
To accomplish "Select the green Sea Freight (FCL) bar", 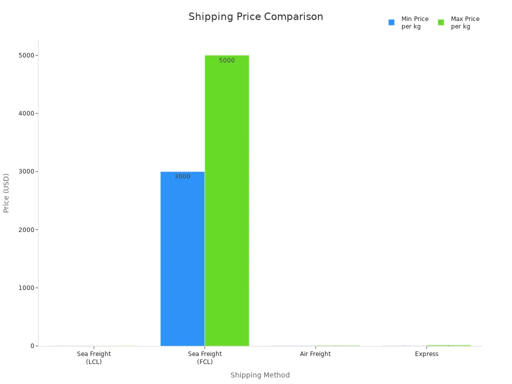I will click(x=226, y=200).
